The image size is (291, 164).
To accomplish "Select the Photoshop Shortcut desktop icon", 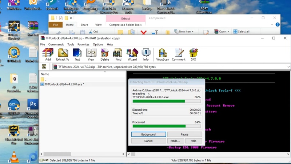I will tap(33, 108).
